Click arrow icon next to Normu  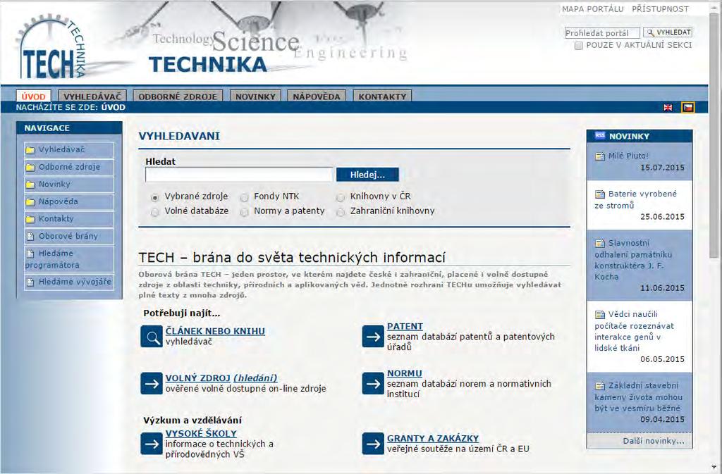(373, 383)
